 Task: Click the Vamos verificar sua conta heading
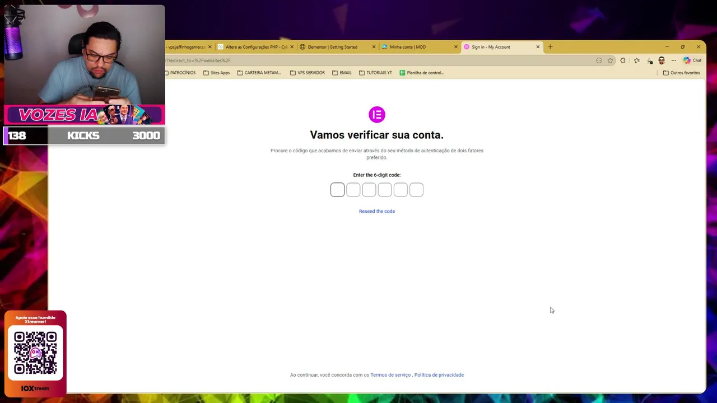[x=377, y=135]
